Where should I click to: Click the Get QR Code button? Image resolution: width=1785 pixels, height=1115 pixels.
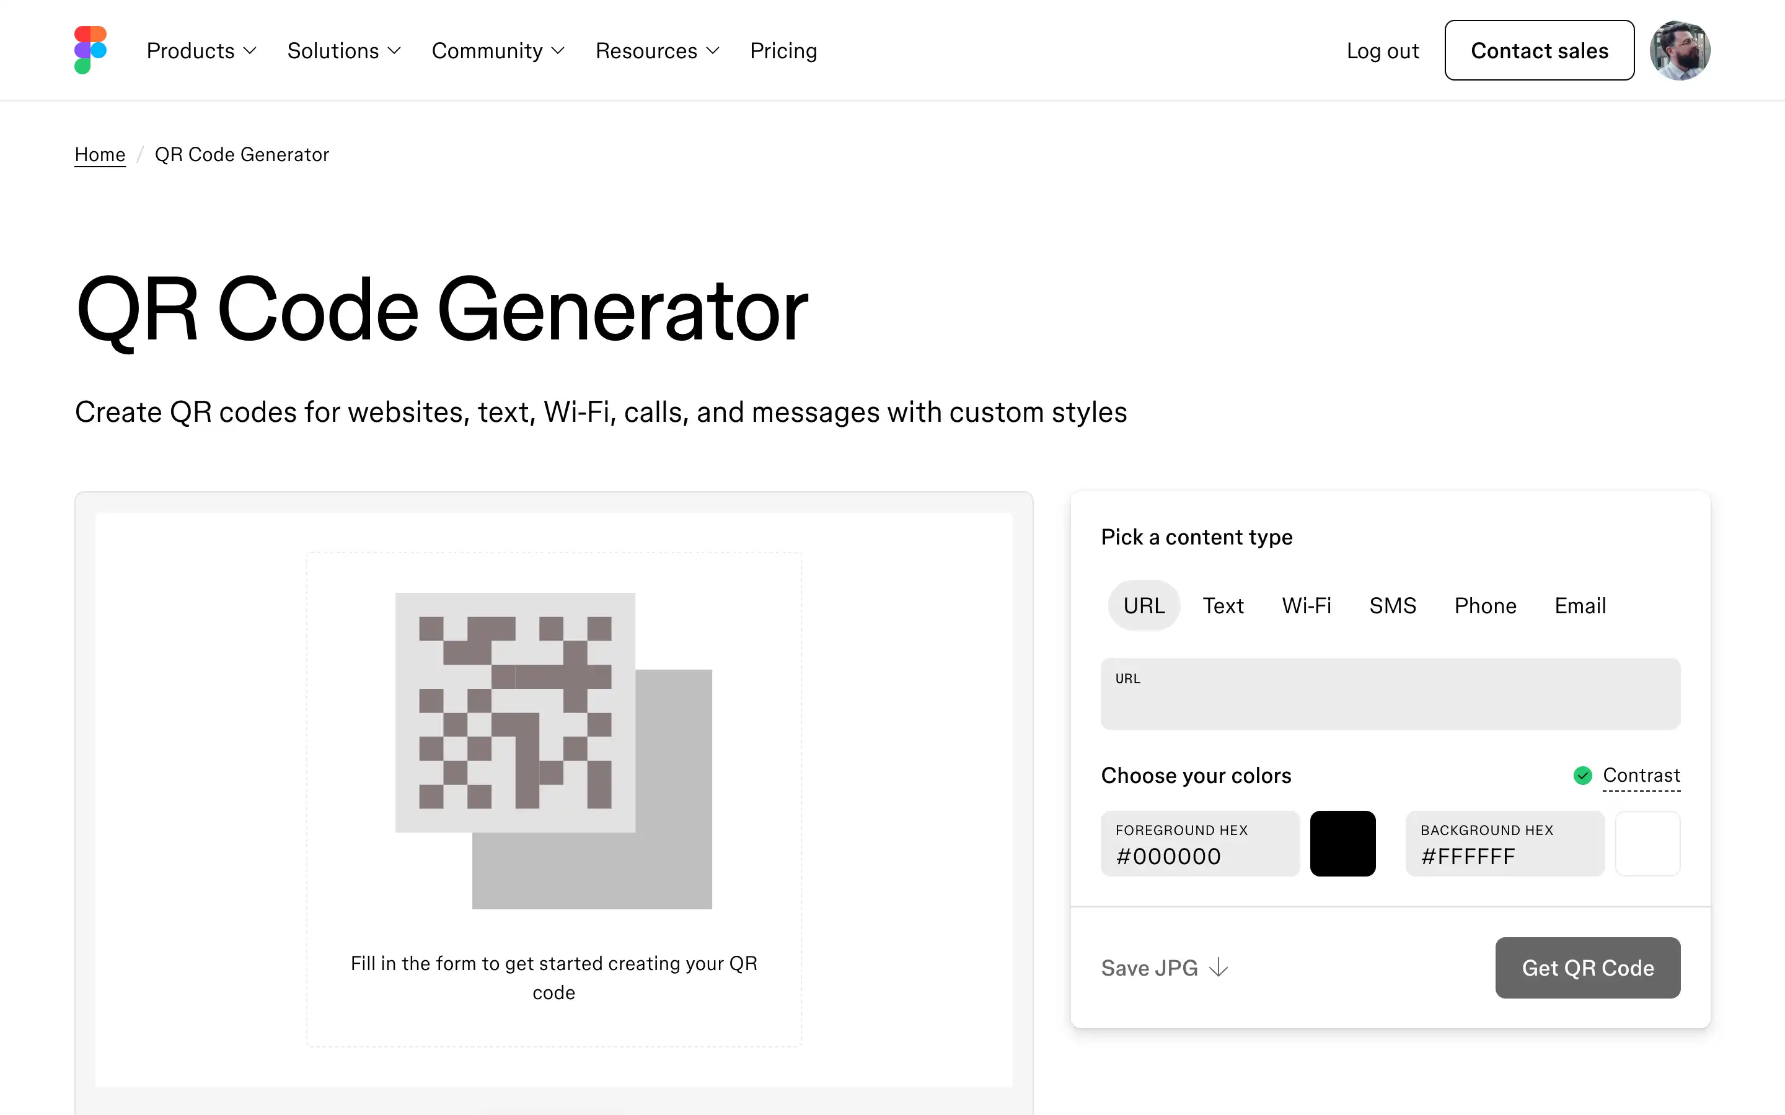1587,968
